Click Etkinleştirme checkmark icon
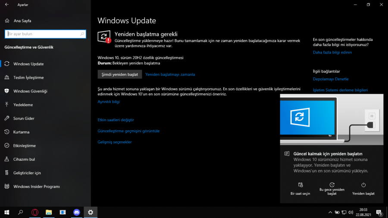The height and width of the screenshot is (218, 388). [x=6, y=145]
